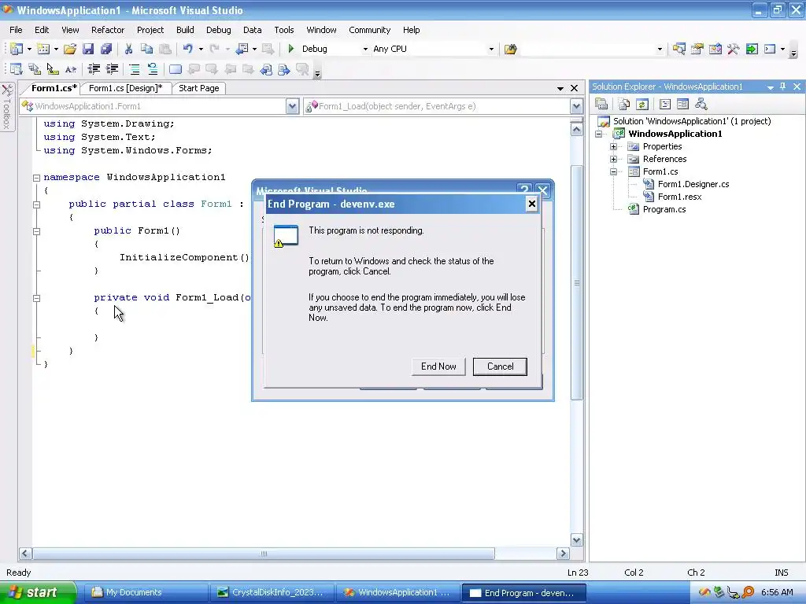Image resolution: width=806 pixels, height=604 pixels.
Task: Open the Properties Window toolbar icon
Action: click(697, 49)
